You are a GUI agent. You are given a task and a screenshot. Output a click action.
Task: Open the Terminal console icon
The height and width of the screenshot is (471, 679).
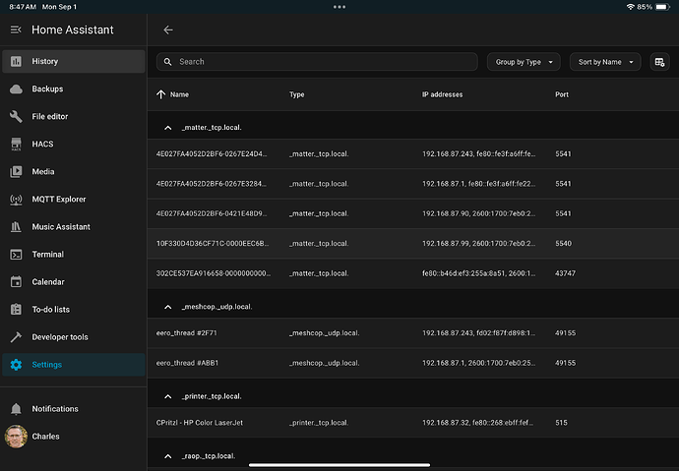16,255
